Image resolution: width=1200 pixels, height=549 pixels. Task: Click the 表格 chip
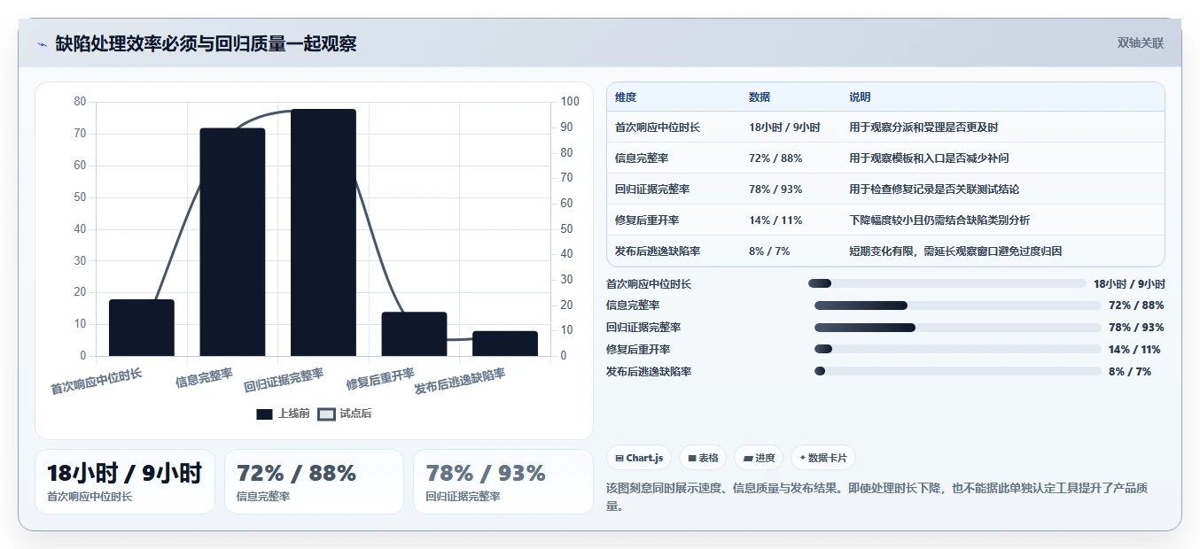(x=703, y=458)
